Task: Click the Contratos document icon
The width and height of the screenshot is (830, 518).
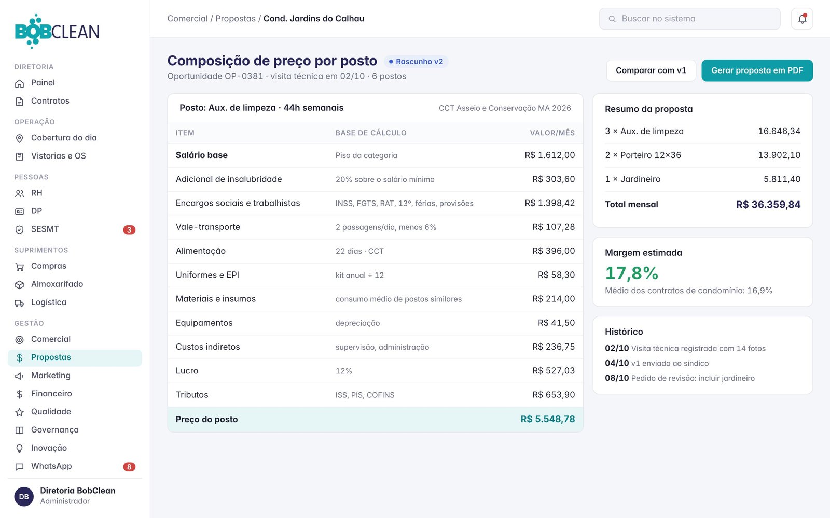Action: coord(19,102)
